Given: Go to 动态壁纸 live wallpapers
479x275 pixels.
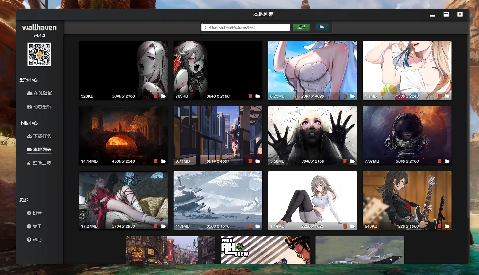Looking at the screenshot, I should [39, 106].
